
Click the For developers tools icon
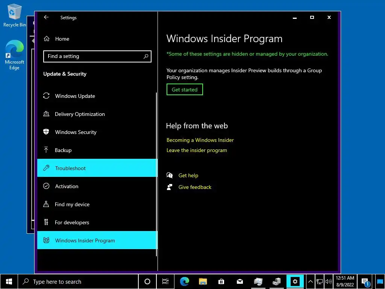click(46, 222)
